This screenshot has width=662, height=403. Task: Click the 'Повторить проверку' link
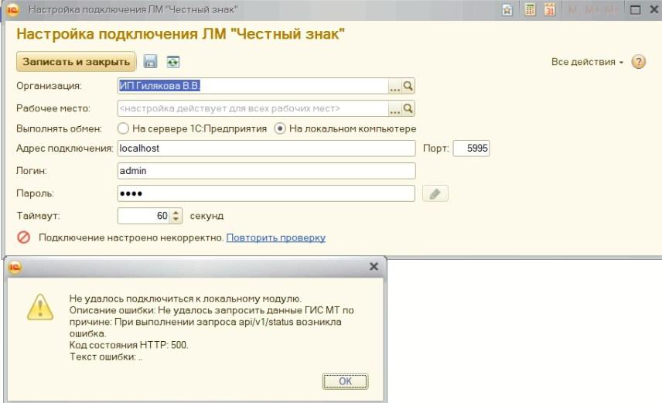pyautogui.click(x=275, y=237)
